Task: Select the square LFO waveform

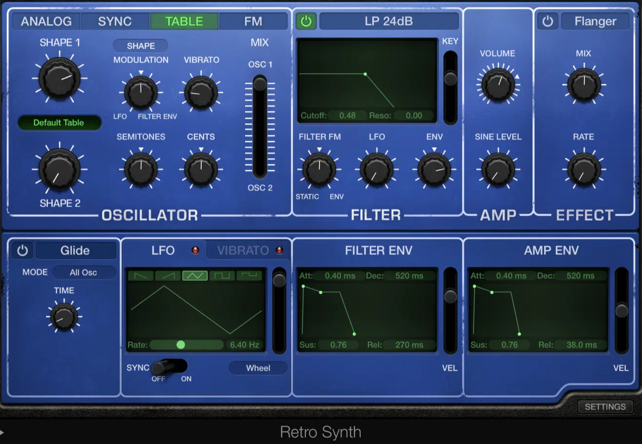Action: tap(222, 276)
